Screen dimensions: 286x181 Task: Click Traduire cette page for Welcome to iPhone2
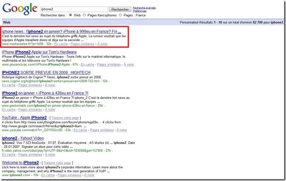coord(57,163)
